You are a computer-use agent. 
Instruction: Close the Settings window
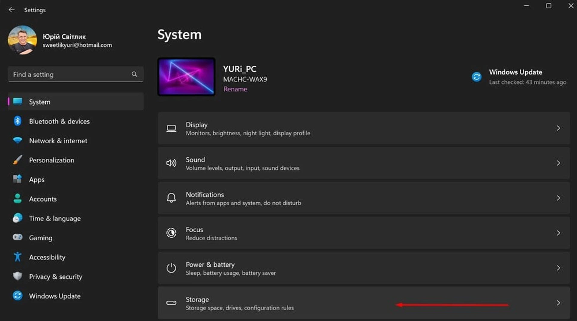[571, 6]
